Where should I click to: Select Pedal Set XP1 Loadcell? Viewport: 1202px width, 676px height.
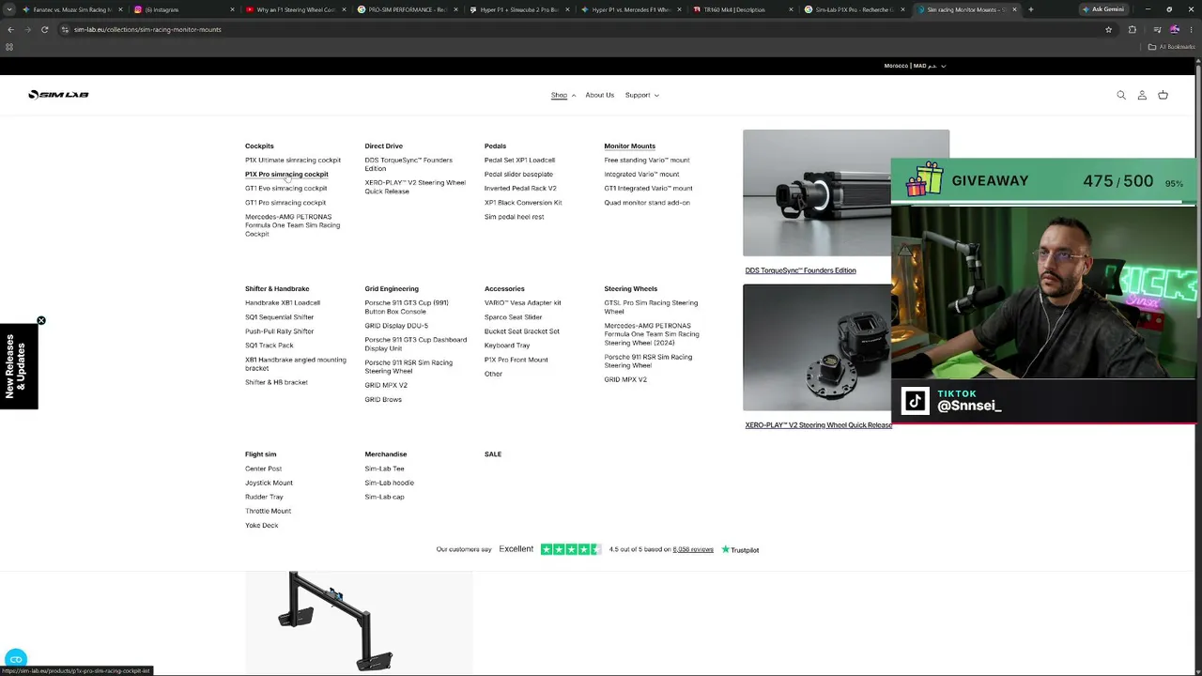click(x=519, y=161)
